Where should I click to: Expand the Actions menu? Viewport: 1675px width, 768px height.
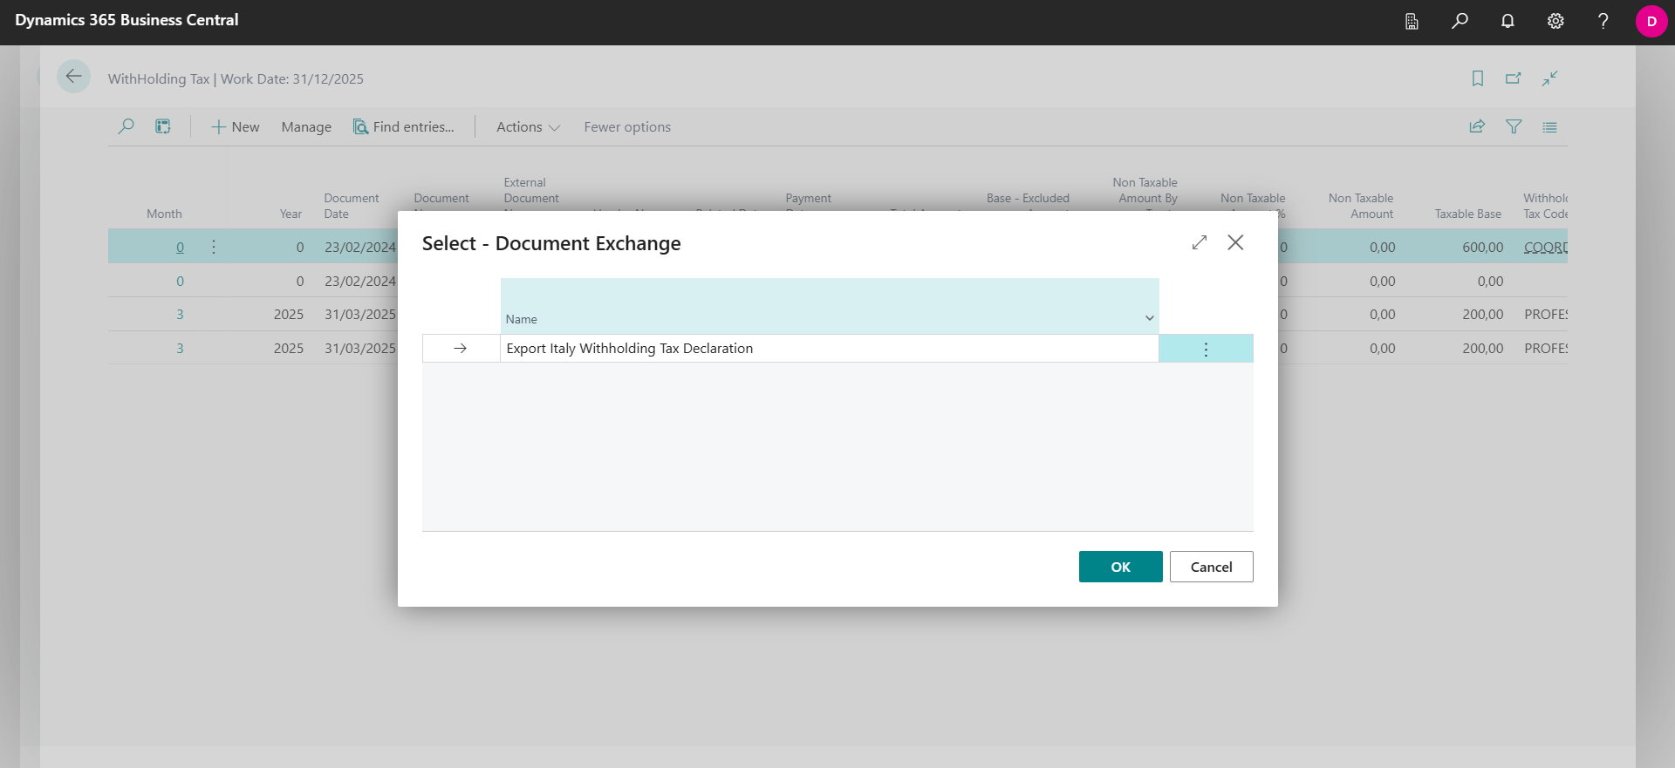pyautogui.click(x=528, y=126)
